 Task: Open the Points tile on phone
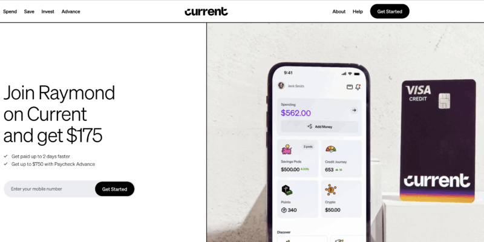298,199
